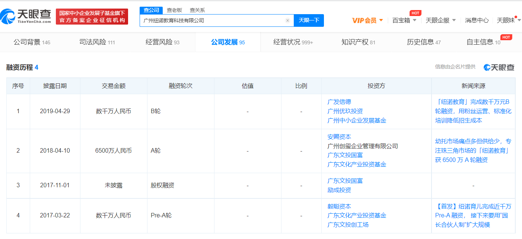Click the 6500万人民币 amount cell
The width and height of the screenshot is (522, 239).
coord(114,150)
